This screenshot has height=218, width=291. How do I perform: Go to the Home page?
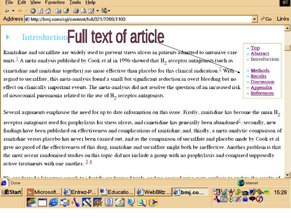coord(48,11)
